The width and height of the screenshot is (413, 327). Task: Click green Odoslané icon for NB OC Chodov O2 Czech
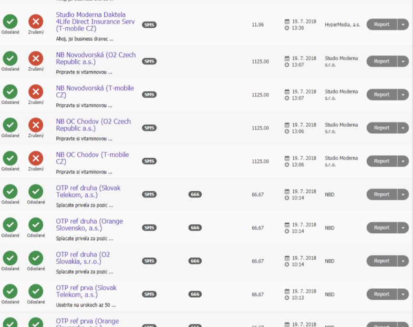(x=11, y=125)
